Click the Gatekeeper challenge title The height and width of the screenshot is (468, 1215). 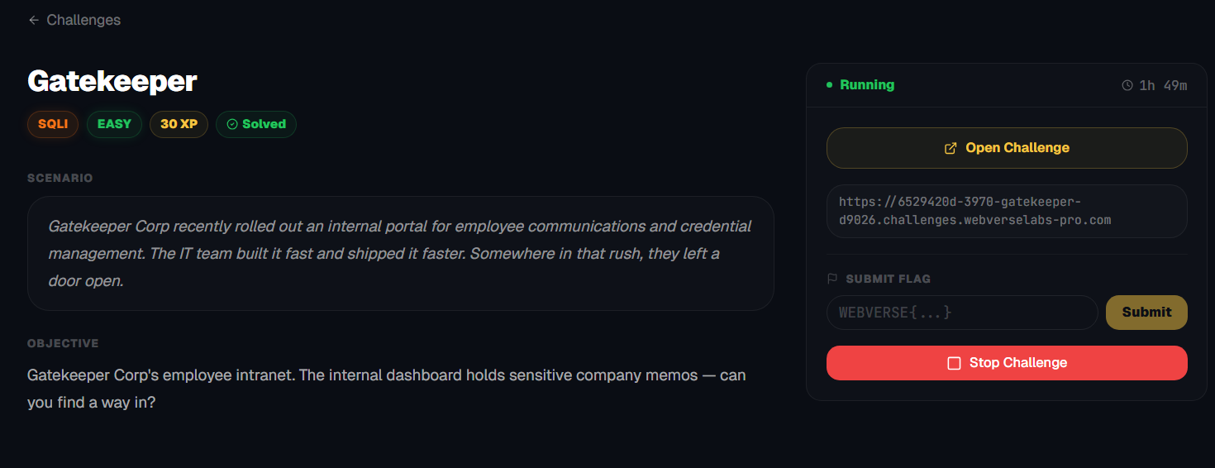coord(112,81)
